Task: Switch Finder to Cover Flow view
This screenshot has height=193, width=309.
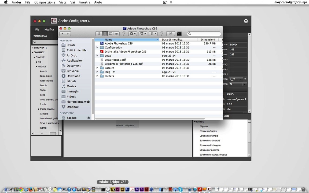Action: (116, 34)
